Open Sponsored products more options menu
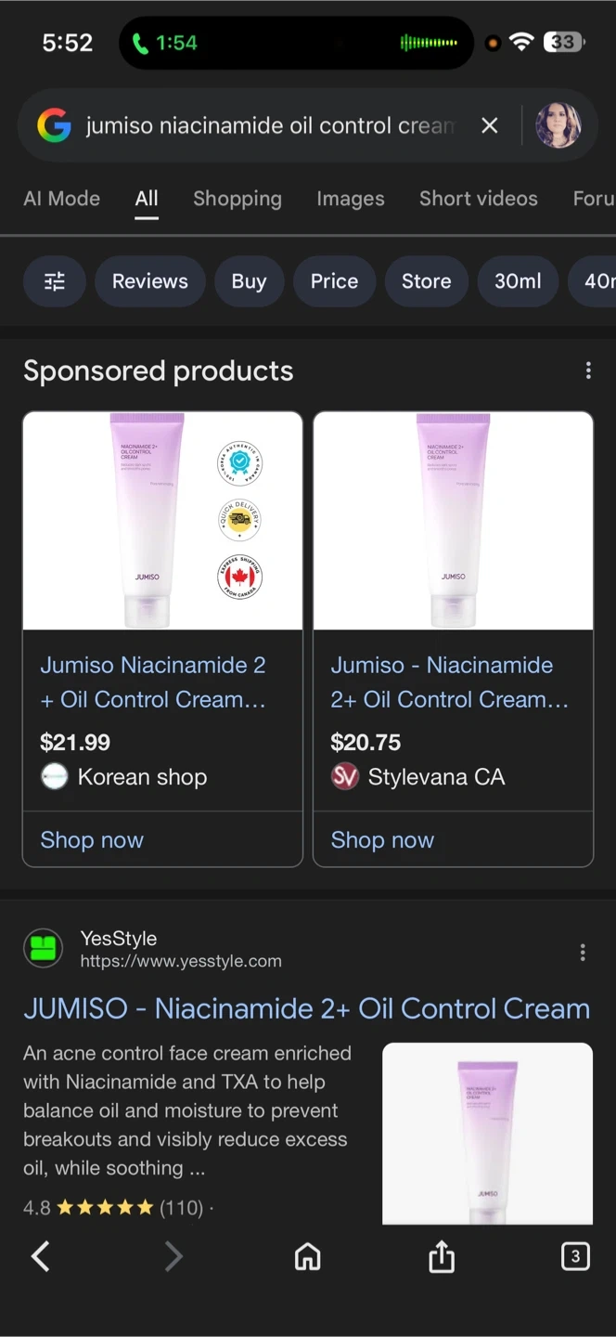616x1337 pixels. 588,371
